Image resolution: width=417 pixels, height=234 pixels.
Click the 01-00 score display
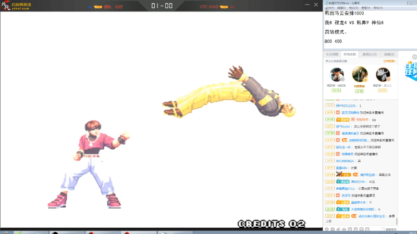click(162, 6)
